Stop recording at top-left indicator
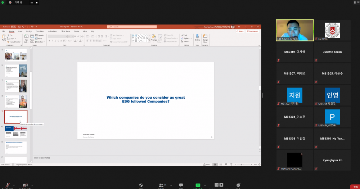 pos(36,3)
